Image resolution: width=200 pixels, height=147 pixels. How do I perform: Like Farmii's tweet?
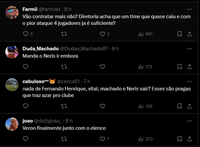pos(102,34)
